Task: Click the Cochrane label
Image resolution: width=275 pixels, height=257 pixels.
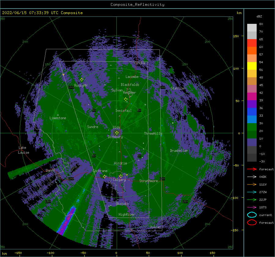Action: point(100,171)
